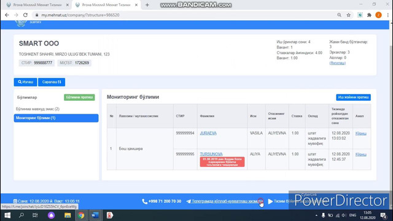Reload the page with refresh icon
Viewport: 393px width, 221px height.
(25, 15)
